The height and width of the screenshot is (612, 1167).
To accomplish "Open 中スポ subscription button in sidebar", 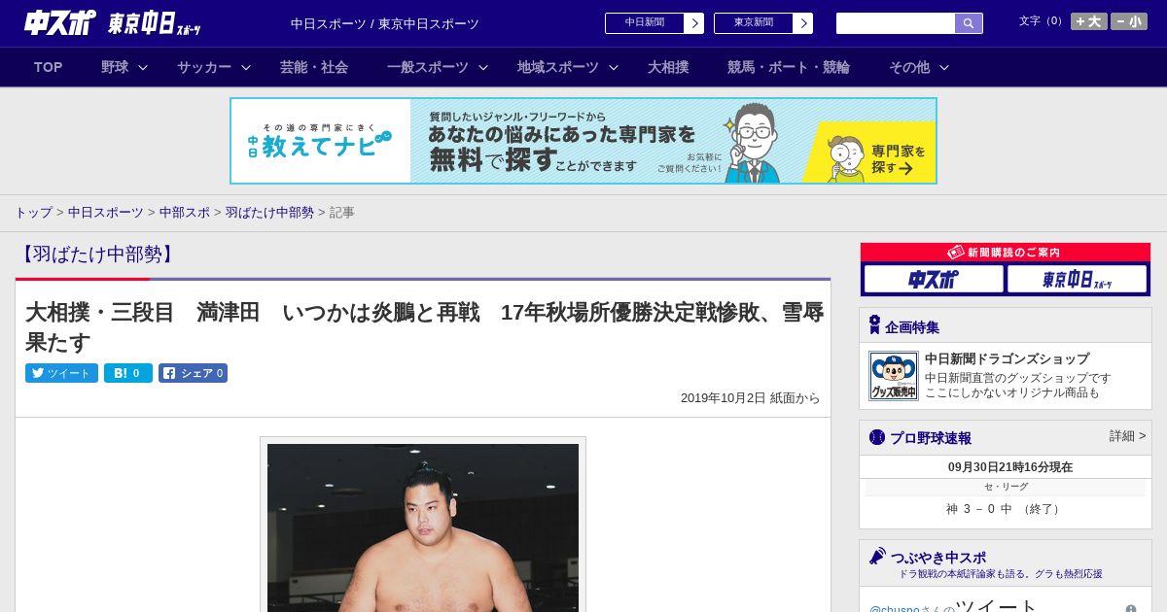I will point(934,280).
